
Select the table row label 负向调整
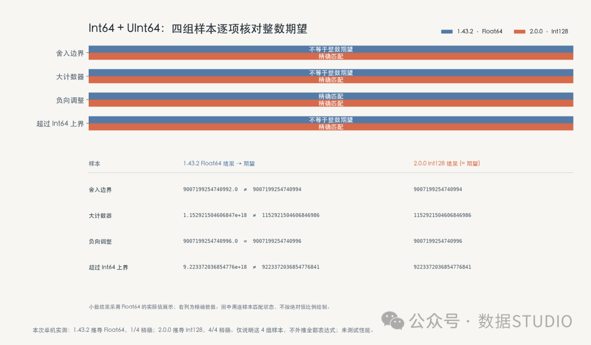click(100, 242)
